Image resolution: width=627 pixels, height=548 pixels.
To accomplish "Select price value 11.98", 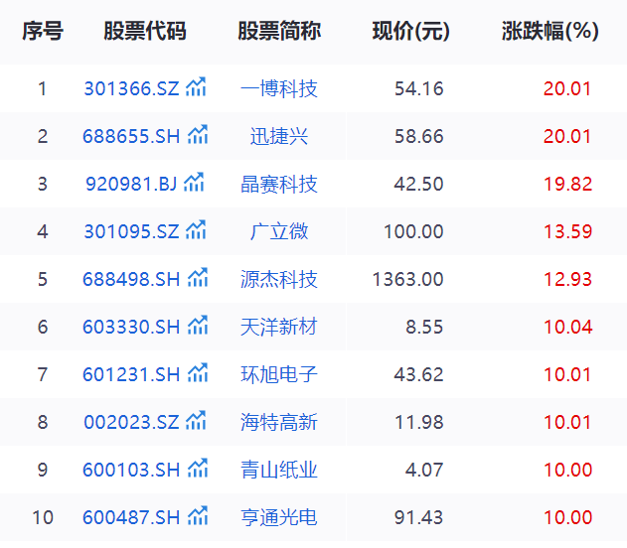I will tap(419, 422).
